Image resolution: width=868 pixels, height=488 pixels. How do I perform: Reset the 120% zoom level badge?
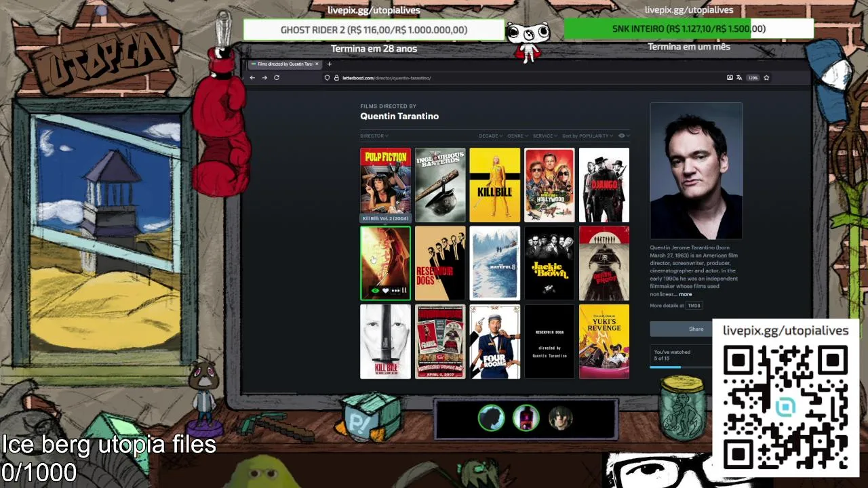[753, 78]
